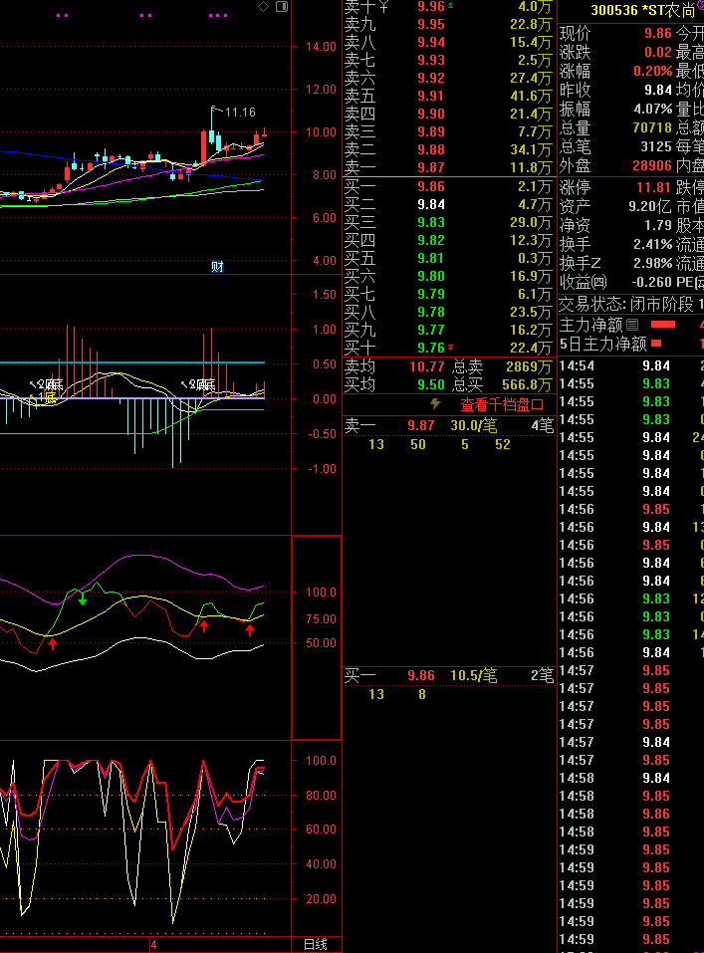Click the blue 财 financial marker on chart
Image resolution: width=704 pixels, height=953 pixels.
[217, 266]
